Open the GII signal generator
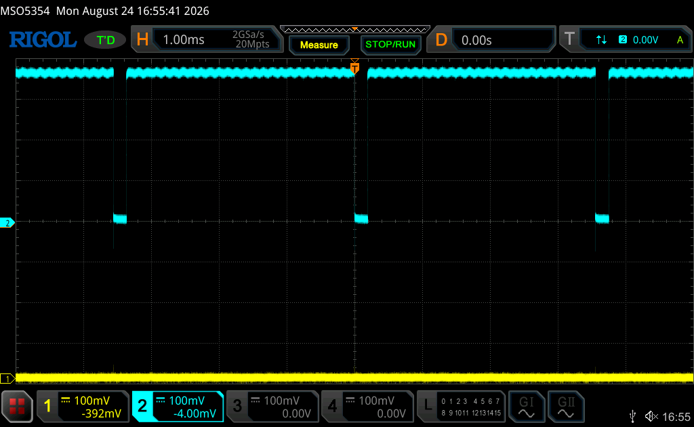The image size is (694, 427). 566,407
